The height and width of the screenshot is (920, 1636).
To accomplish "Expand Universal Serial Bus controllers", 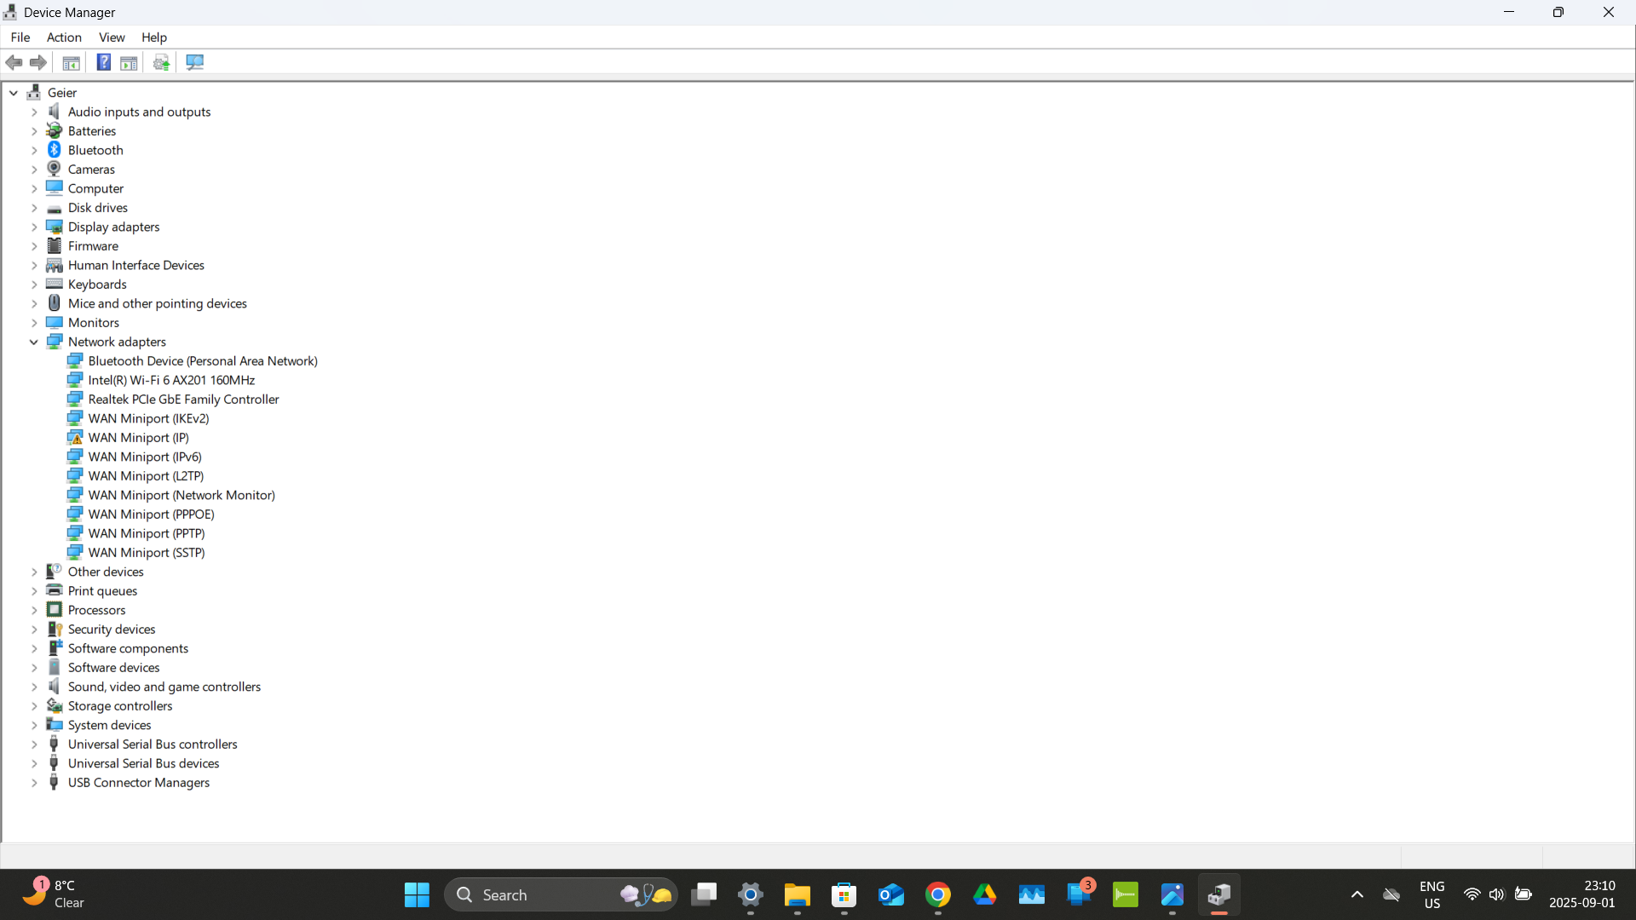I will 34,745.
